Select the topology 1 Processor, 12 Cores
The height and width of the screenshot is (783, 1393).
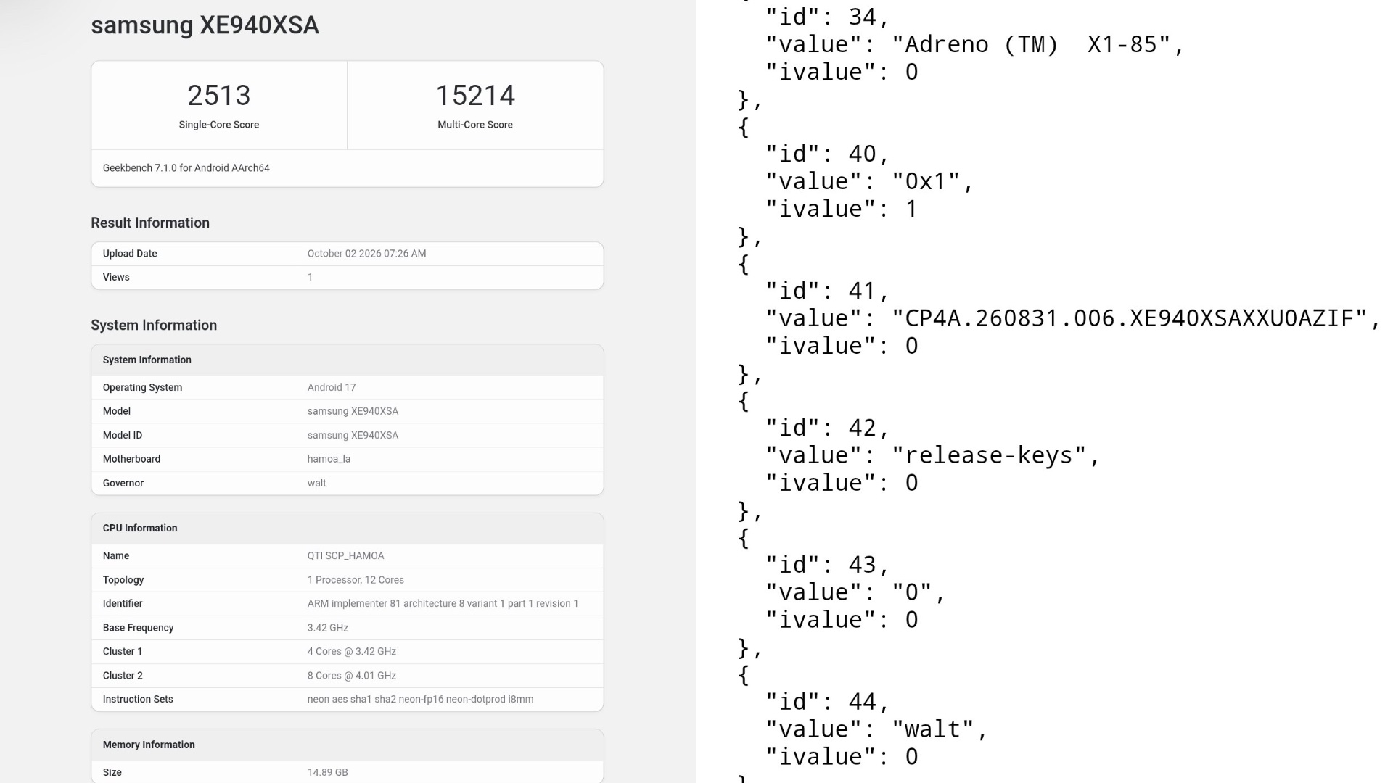pos(356,580)
